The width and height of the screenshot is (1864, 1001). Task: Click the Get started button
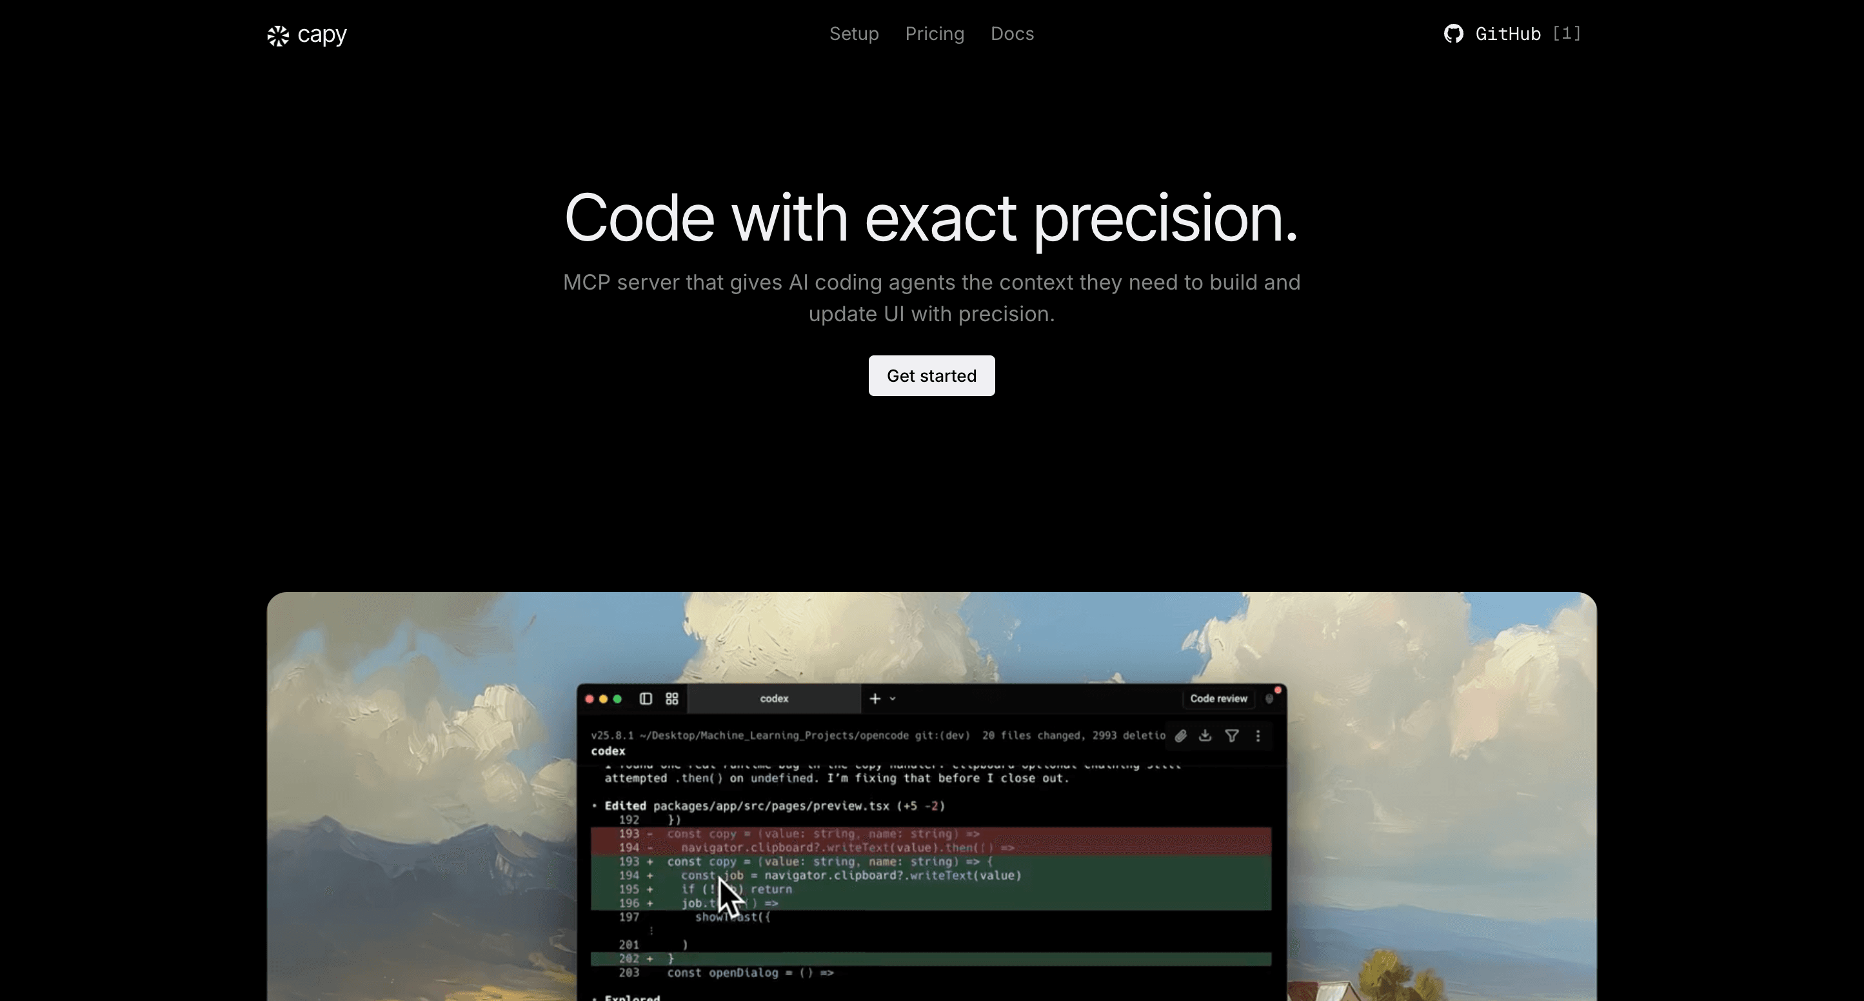[x=931, y=375]
